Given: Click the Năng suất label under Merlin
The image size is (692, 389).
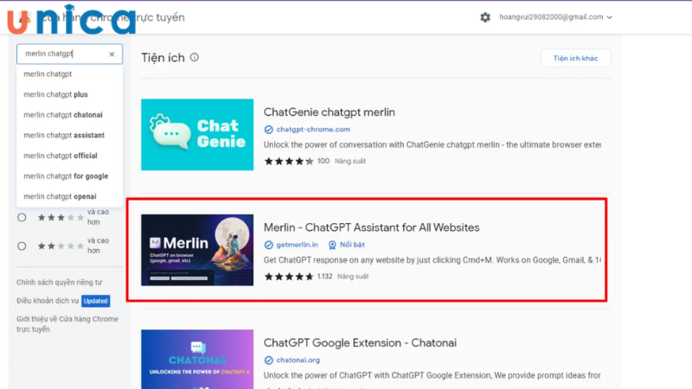Looking at the screenshot, I should pos(353,277).
